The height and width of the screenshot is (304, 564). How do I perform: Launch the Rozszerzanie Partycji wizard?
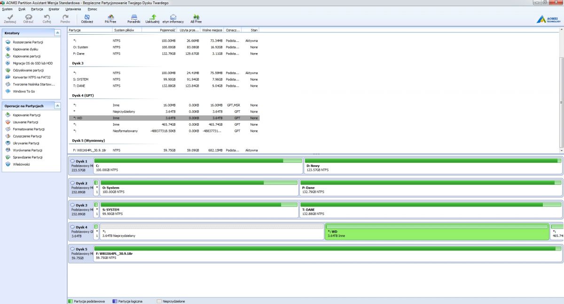28,42
